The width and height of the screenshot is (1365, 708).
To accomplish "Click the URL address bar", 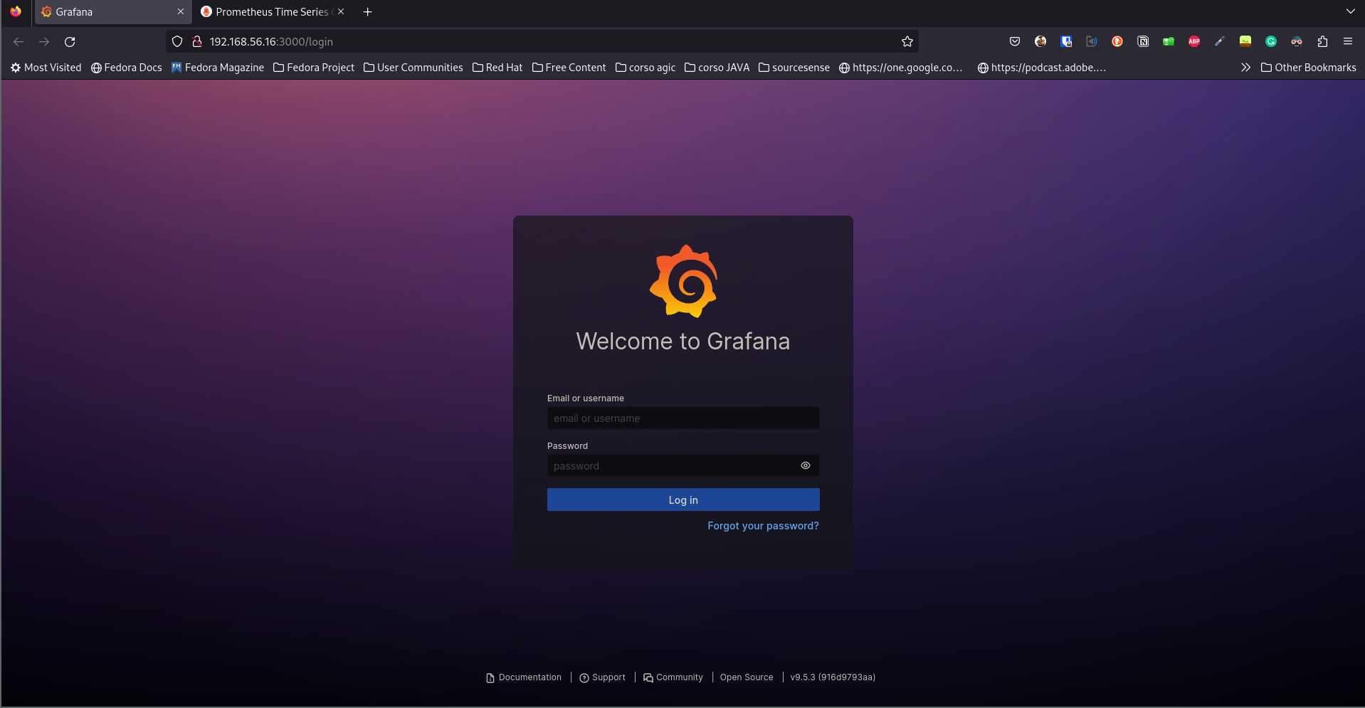I will 541,41.
